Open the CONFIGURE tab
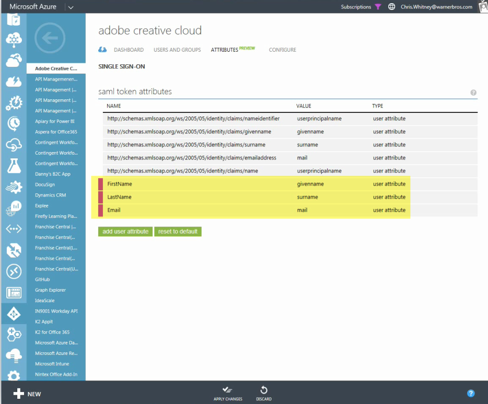 (x=282, y=50)
